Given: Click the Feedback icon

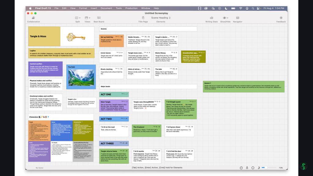Looking at the screenshot, I should coord(281,18).
